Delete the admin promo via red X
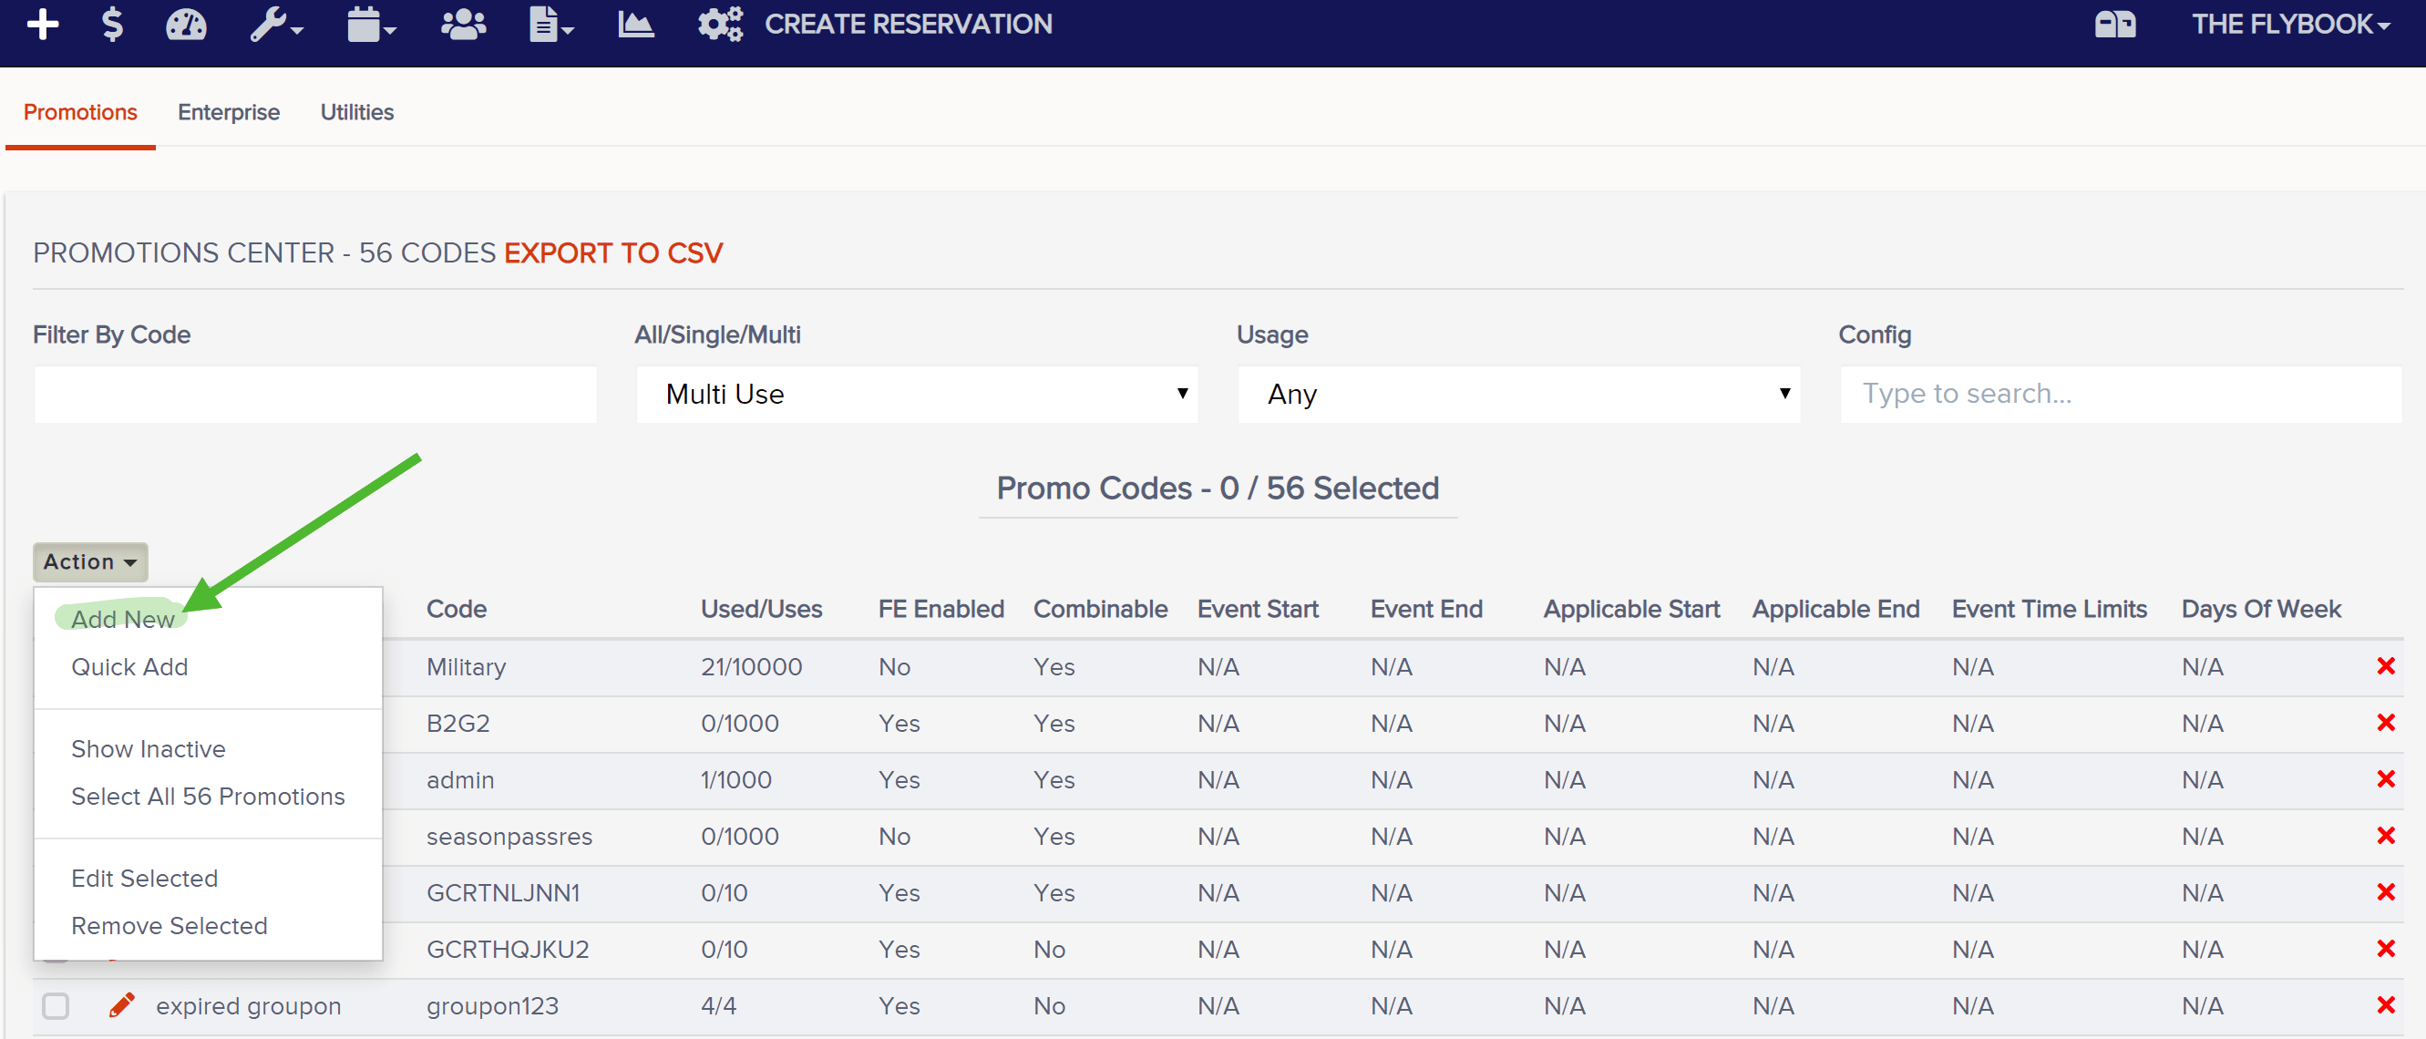 coord(2386,779)
